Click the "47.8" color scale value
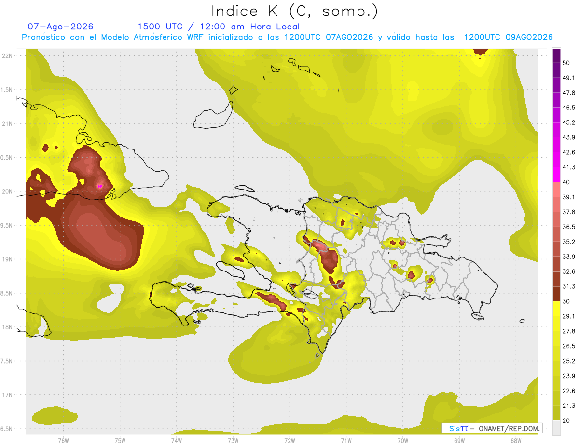The image size is (579, 447). (569, 93)
